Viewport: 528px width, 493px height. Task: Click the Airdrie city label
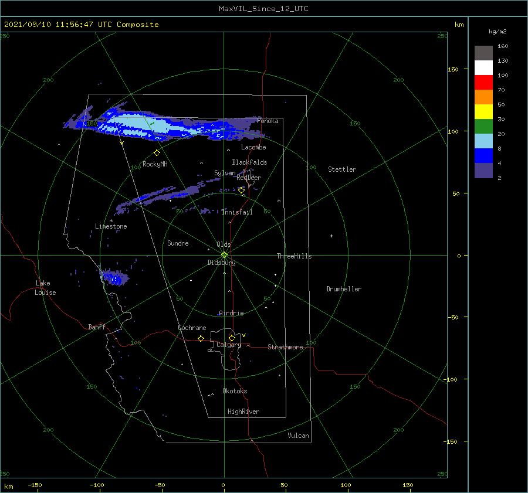(x=231, y=313)
